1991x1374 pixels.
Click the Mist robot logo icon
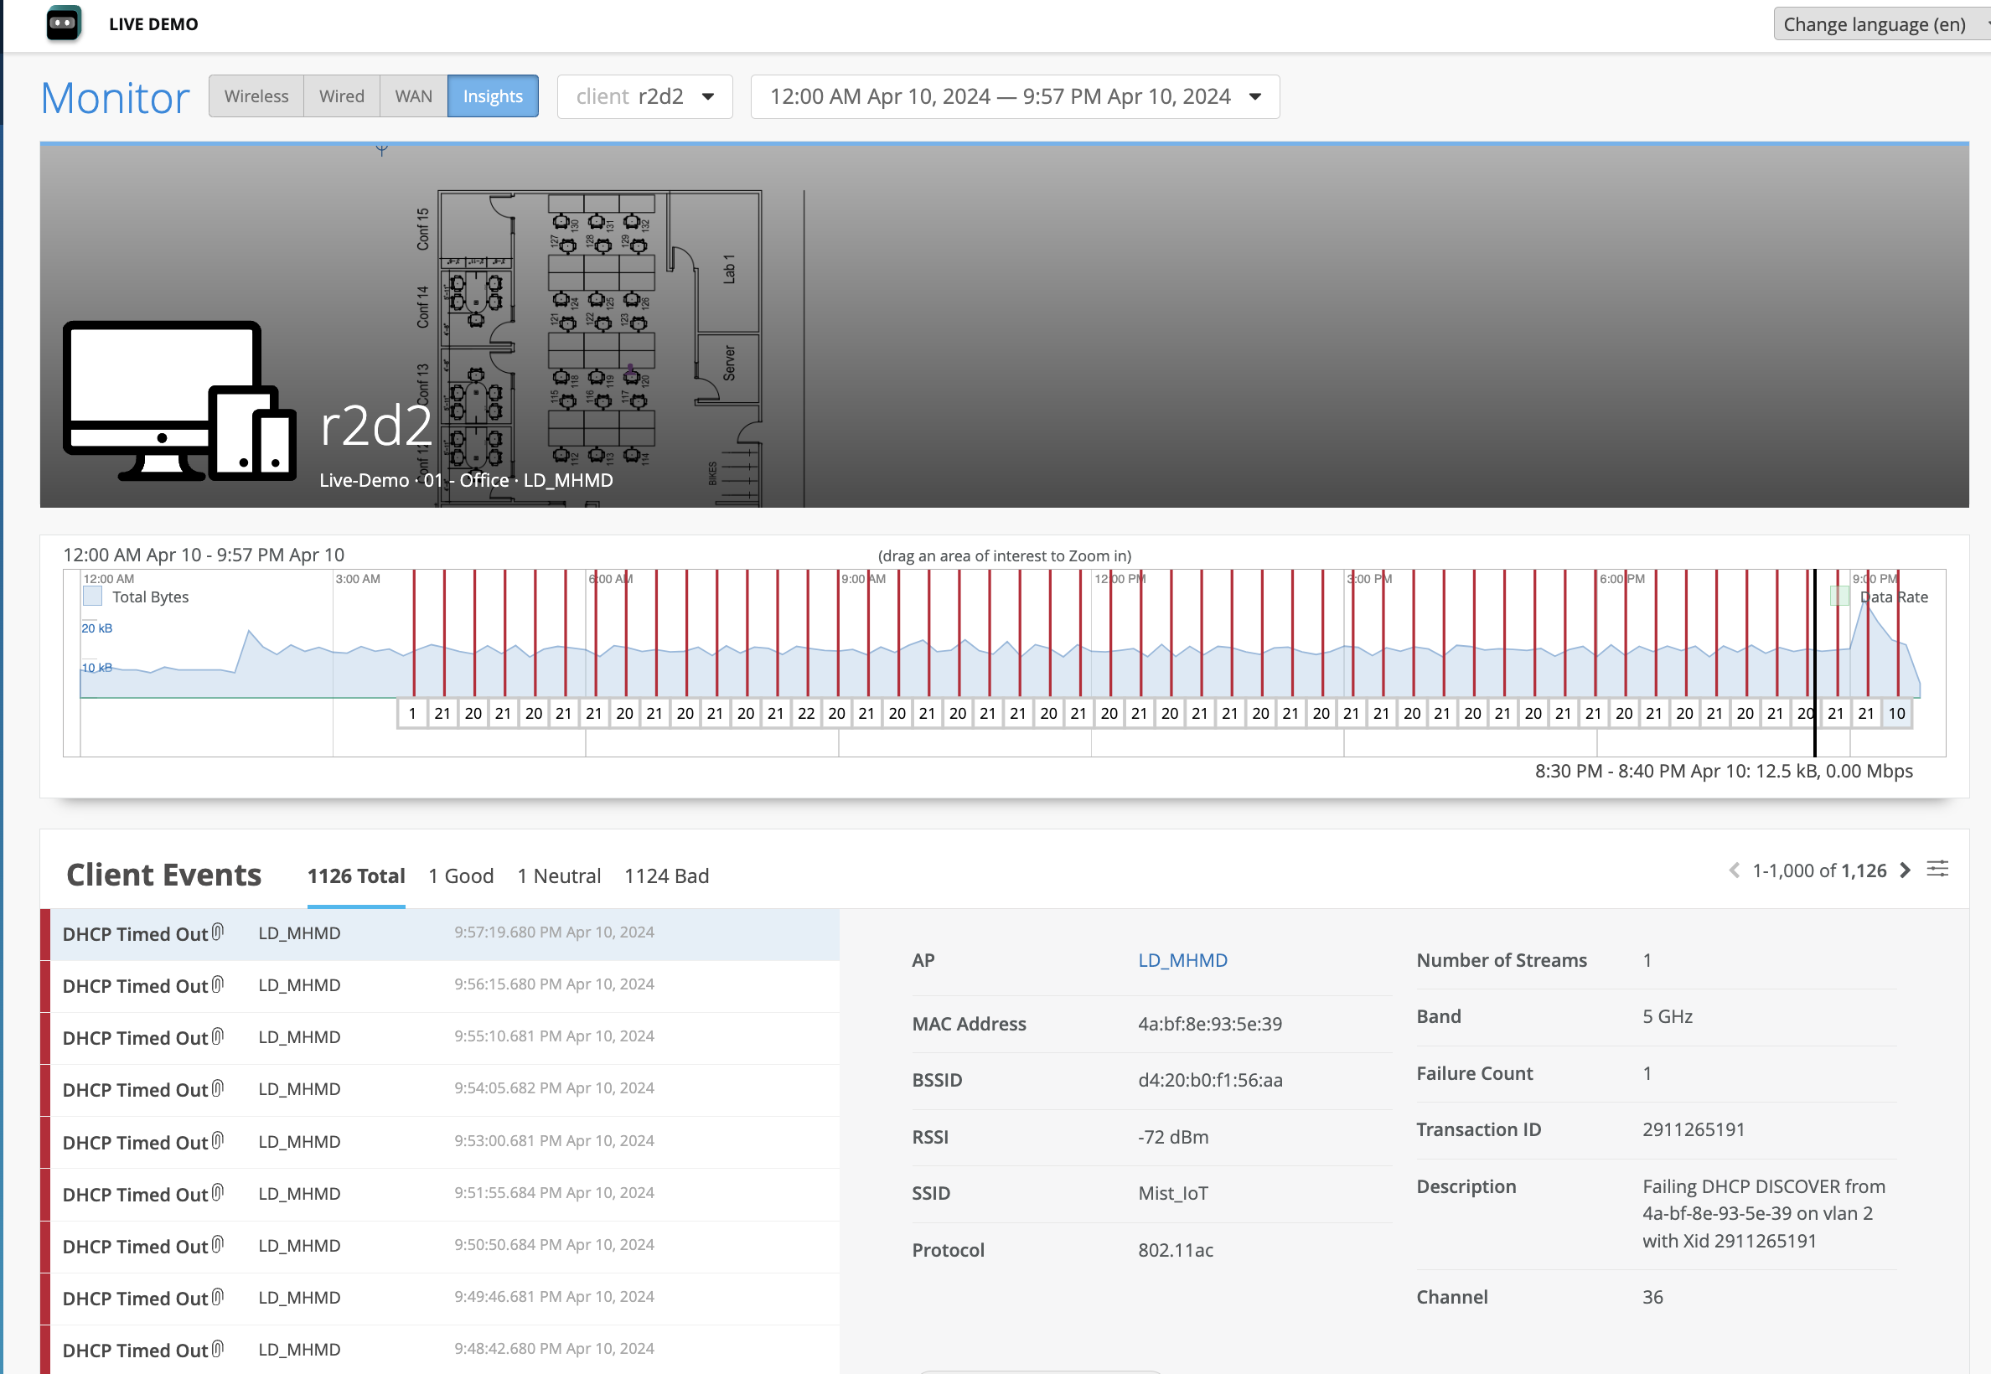pos(64,23)
